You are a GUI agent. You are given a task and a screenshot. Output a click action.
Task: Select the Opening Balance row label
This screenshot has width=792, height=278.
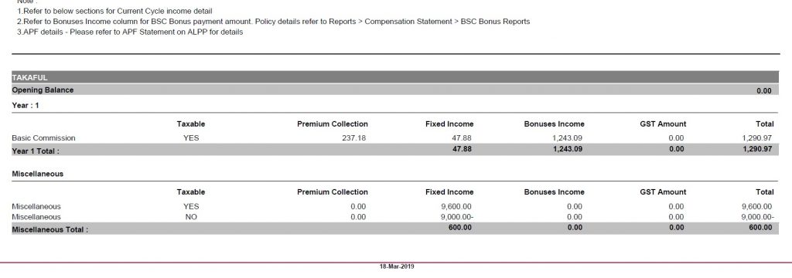tap(43, 90)
